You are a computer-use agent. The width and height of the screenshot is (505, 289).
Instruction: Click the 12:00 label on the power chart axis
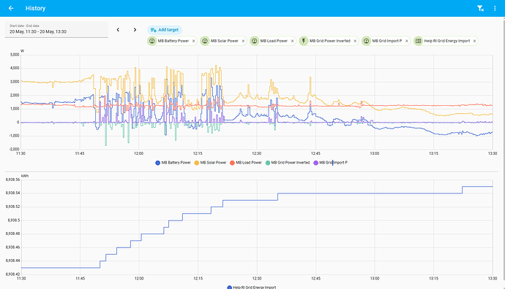click(x=139, y=153)
